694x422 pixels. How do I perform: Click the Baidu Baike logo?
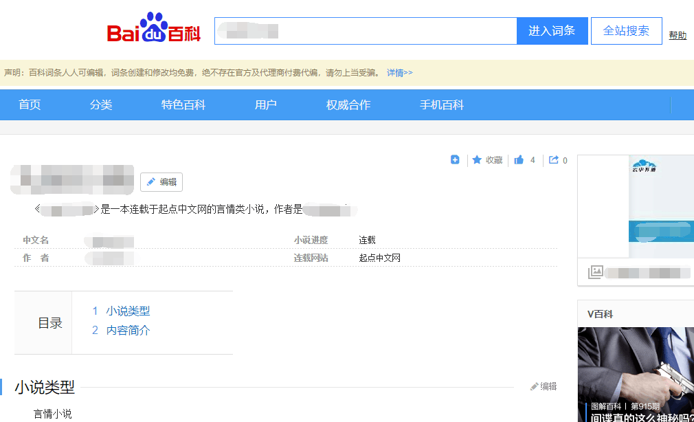click(154, 29)
